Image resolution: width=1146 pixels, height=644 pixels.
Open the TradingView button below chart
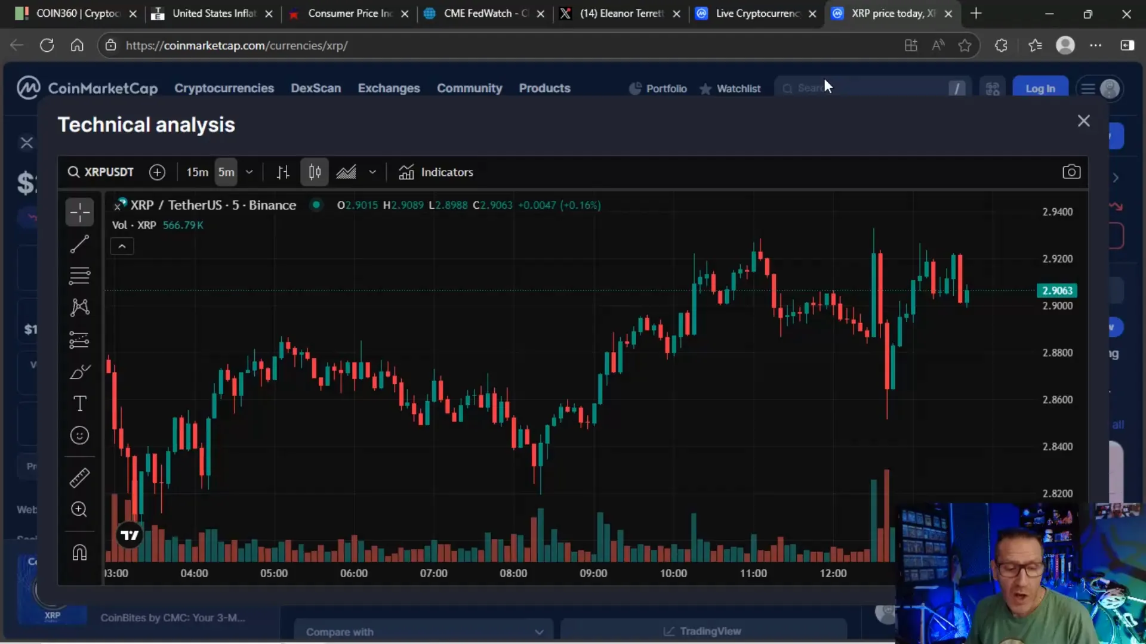(703, 631)
